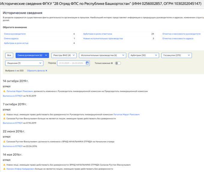Open the calendar icon in the Период field
Screen dimensions: 204x172
click(87, 63)
